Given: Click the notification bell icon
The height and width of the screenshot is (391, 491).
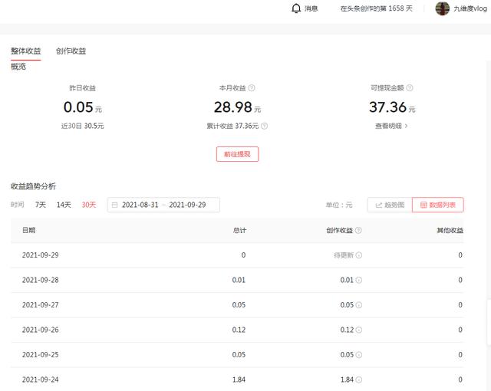Looking at the screenshot, I should pos(296,8).
